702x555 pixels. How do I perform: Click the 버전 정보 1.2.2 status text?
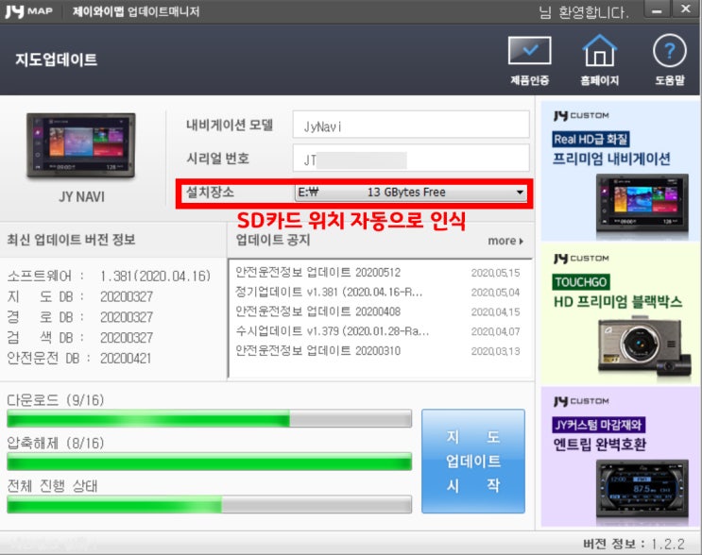click(634, 544)
